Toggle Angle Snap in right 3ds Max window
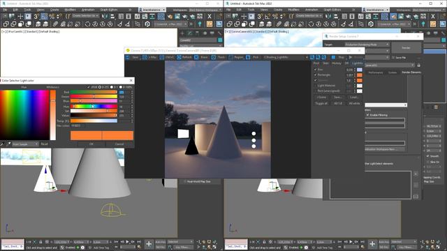This screenshot has width=447, height=251. tap(268, 17)
